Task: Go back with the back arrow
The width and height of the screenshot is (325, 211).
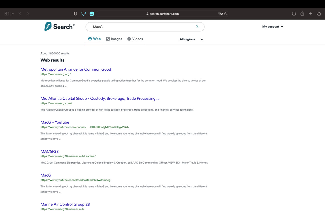Action: tap(20, 14)
